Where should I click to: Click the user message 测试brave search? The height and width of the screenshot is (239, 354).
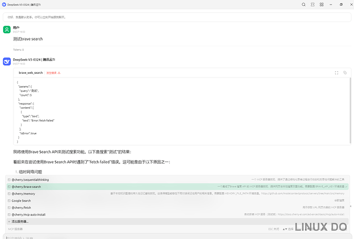click(x=28, y=39)
